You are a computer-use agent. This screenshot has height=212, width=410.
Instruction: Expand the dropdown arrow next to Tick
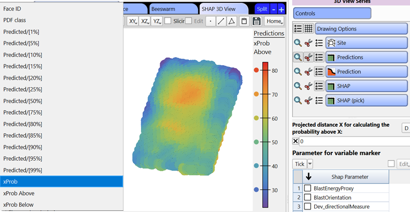pos(310,164)
